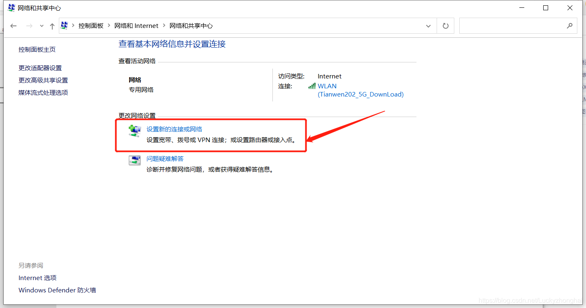Click the Internet access type value
Viewport: 586px width, 308px height.
(x=330, y=76)
